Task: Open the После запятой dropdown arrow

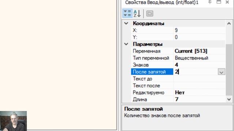Action: click(x=221, y=72)
